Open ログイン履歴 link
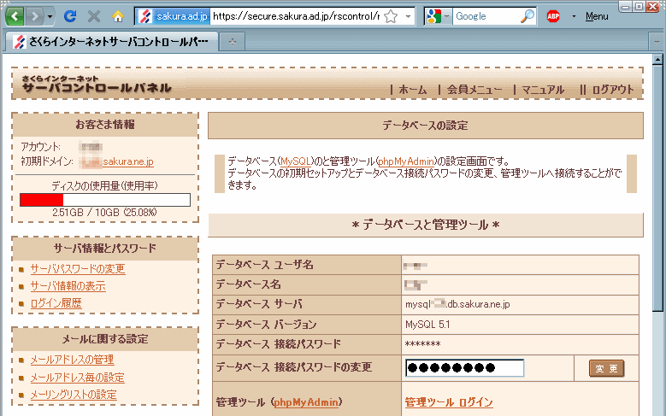Screen dimensions: 666x416 point(56,303)
